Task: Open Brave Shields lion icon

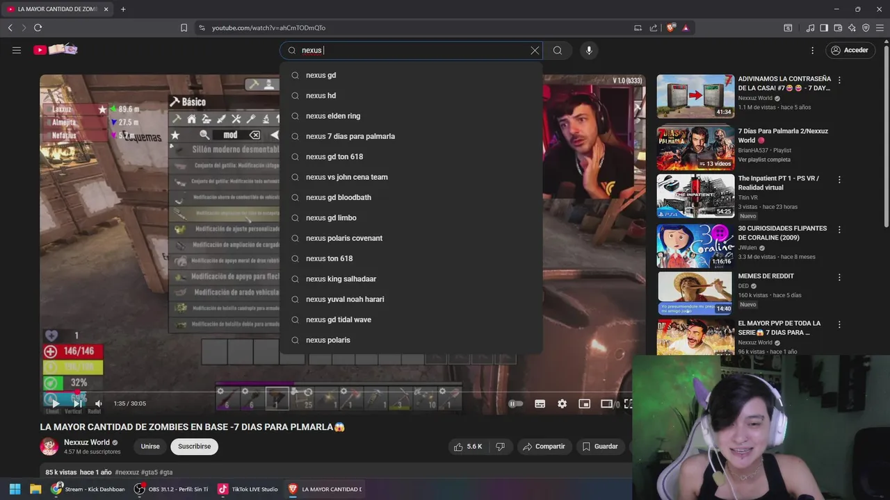Action: click(670, 28)
